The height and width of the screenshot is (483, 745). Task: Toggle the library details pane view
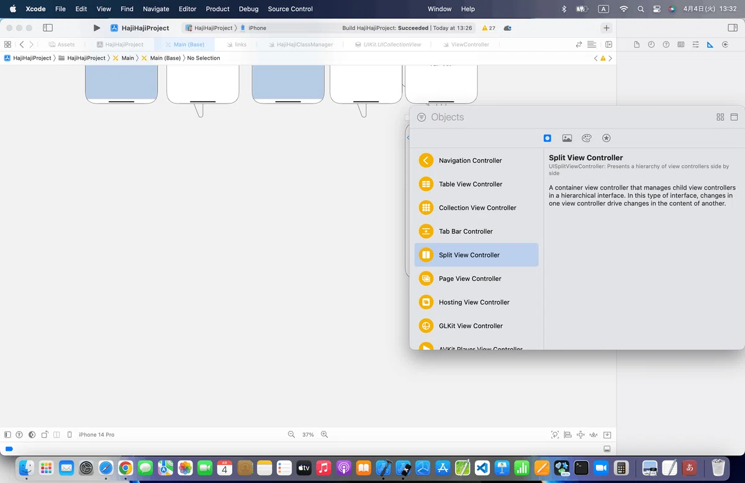(734, 117)
